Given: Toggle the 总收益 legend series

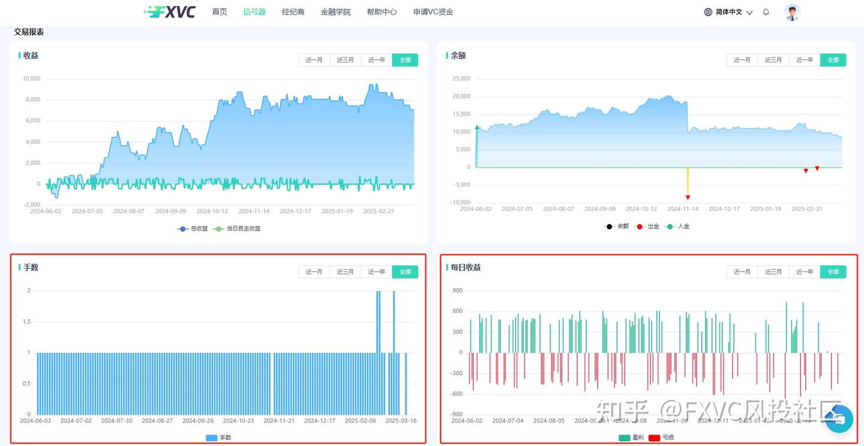Looking at the screenshot, I should pos(193,228).
